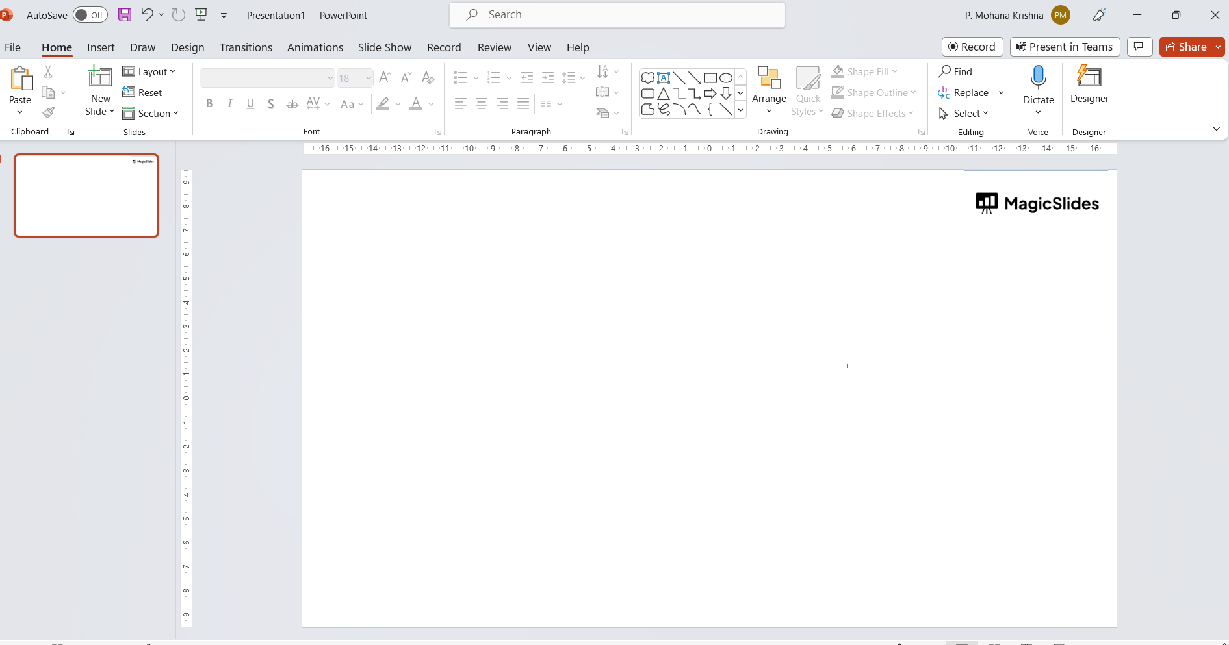Toggle Bold formatting
1229x645 pixels.
click(x=209, y=104)
